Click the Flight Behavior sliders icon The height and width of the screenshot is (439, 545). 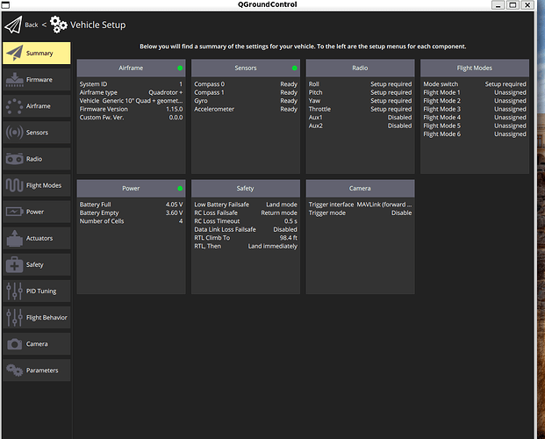[x=14, y=318]
